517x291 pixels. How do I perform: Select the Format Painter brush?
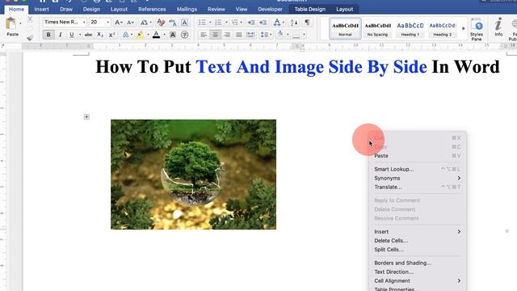pyautogui.click(x=30, y=38)
